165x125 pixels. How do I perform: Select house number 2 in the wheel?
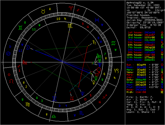pyautogui.click(x=26, y=87)
